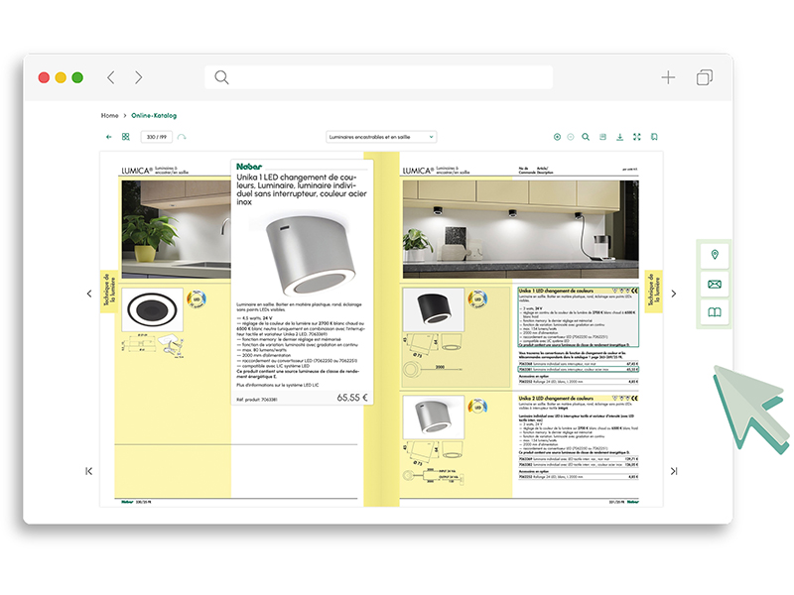This screenshot has height=595, width=794.
Task: Click the black ring luminaire thumbnail
Action: pyautogui.click(x=153, y=309)
